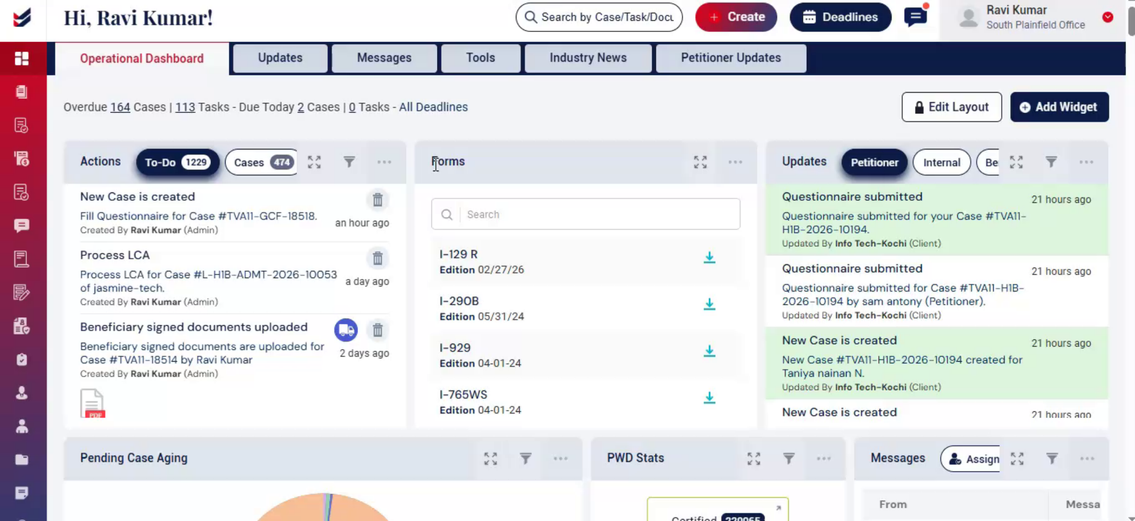
Task: Open Pending Case Aging more options menu
Action: [560, 458]
